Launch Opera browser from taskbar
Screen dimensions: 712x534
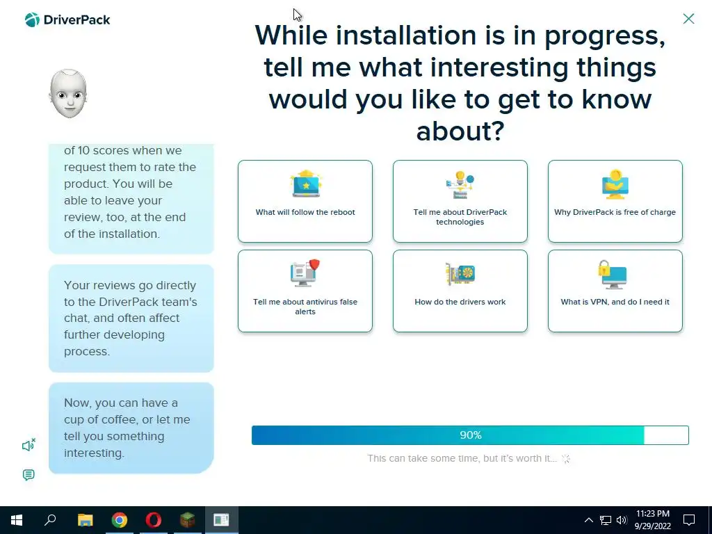(x=154, y=520)
